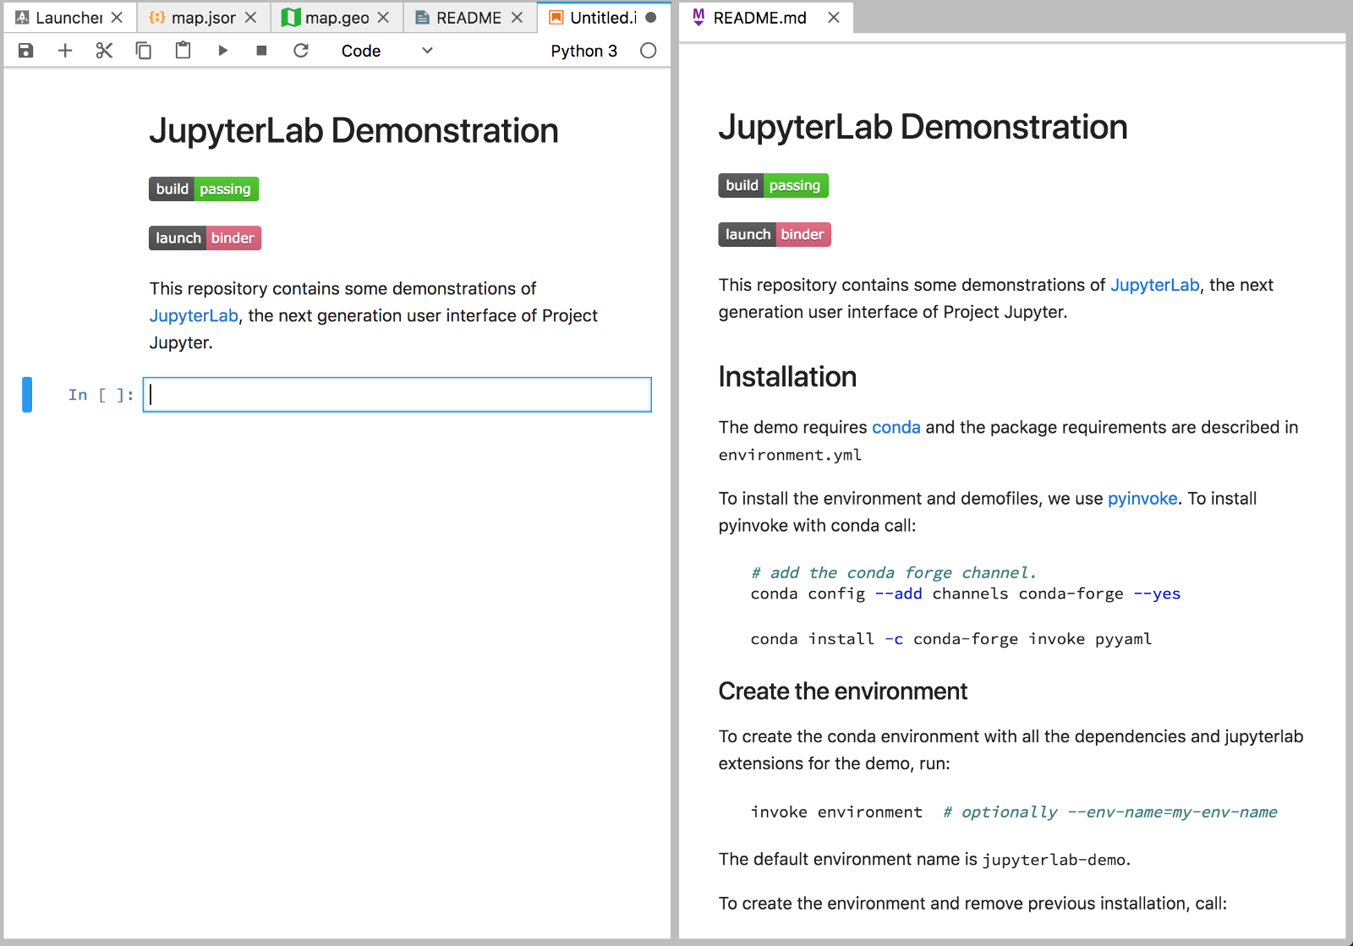Screen dimensions: 1353x946
Task: Click the '# add the conda forge channel.' comment
Action: point(893,573)
